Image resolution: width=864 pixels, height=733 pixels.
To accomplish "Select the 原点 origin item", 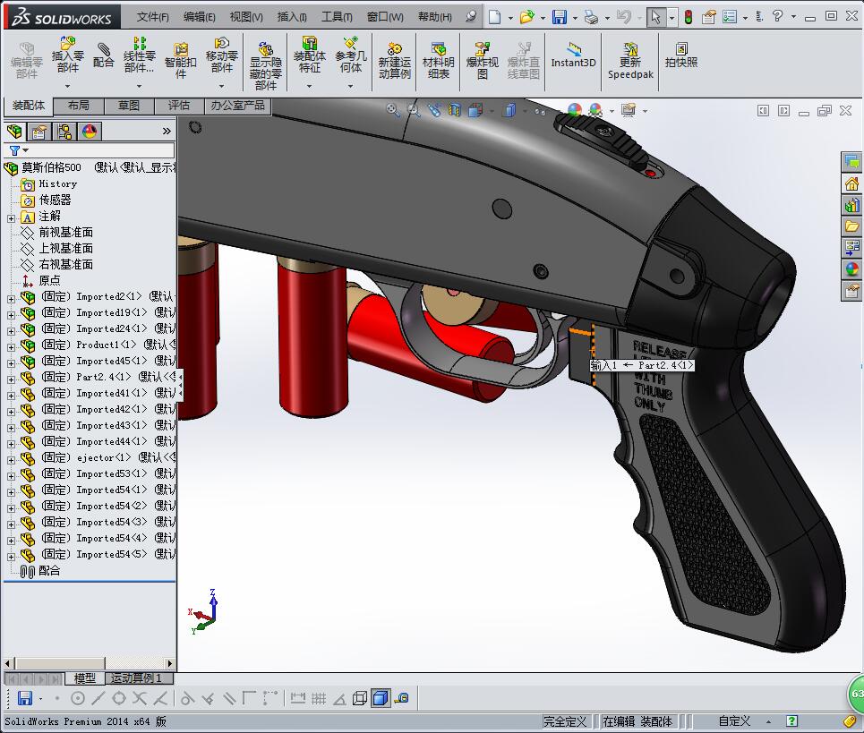I will (49, 281).
